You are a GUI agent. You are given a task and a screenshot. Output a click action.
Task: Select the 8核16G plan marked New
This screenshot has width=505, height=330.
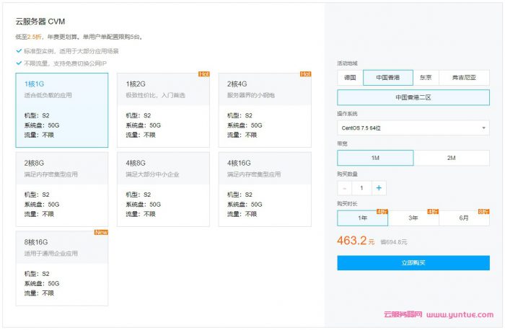[62, 267]
